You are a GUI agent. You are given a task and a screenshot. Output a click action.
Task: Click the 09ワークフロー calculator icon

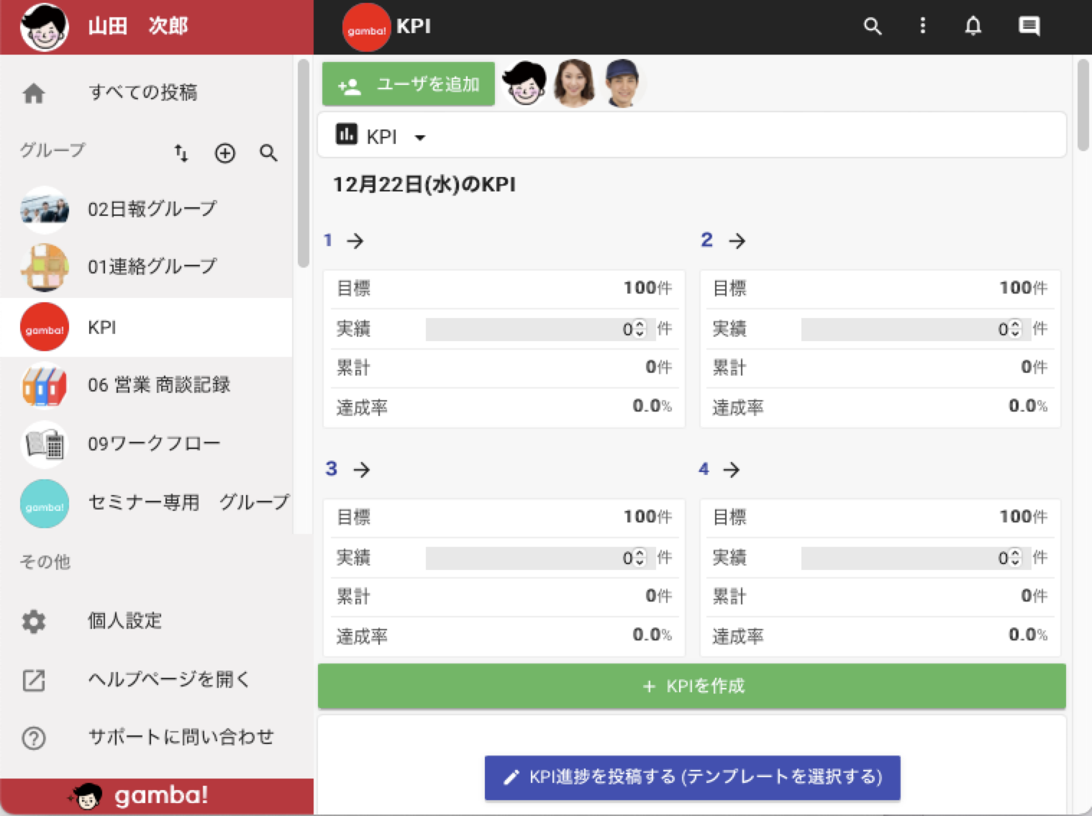(45, 445)
